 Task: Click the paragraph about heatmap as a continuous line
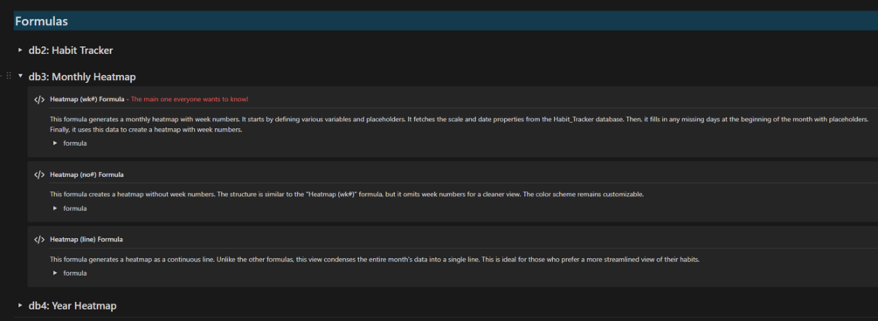(375, 260)
